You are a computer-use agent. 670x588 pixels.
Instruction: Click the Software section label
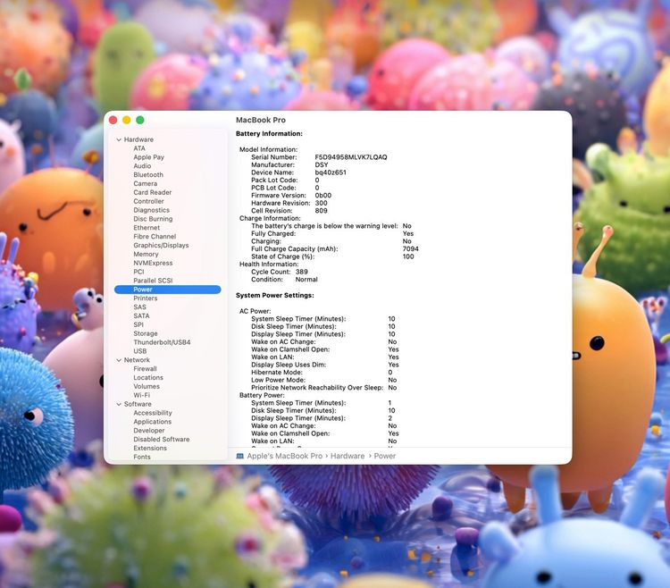click(138, 404)
